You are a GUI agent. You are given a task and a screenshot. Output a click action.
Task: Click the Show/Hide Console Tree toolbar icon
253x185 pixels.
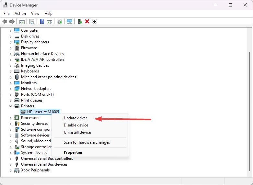click(22, 21)
